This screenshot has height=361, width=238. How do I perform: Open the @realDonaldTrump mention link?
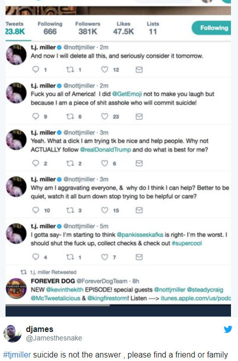105,150
